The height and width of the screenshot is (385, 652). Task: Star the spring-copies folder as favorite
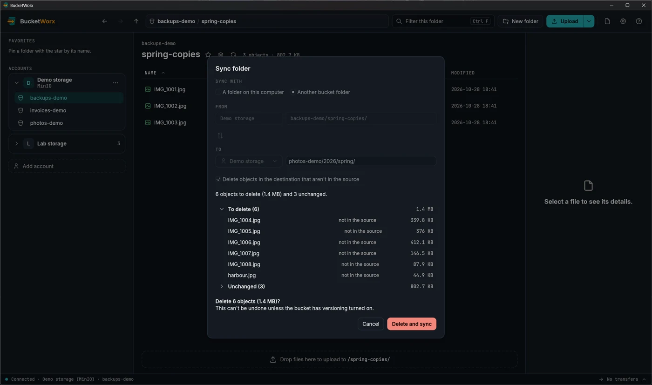pyautogui.click(x=208, y=54)
